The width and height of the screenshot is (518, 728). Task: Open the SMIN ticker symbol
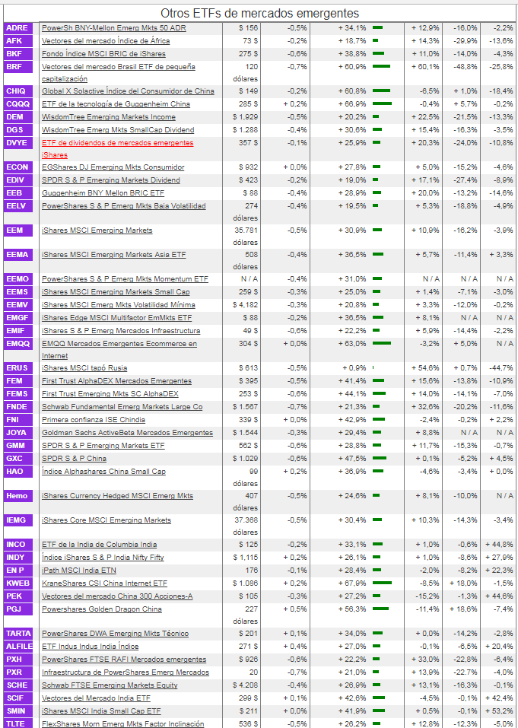(19, 711)
